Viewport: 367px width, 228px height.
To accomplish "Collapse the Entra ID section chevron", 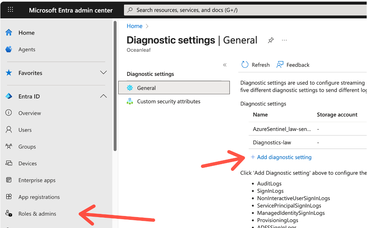I will tap(103, 96).
